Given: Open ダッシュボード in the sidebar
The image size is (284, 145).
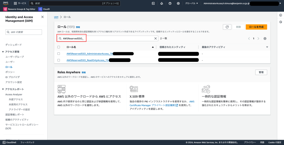Looking at the screenshot, I should [14, 45].
